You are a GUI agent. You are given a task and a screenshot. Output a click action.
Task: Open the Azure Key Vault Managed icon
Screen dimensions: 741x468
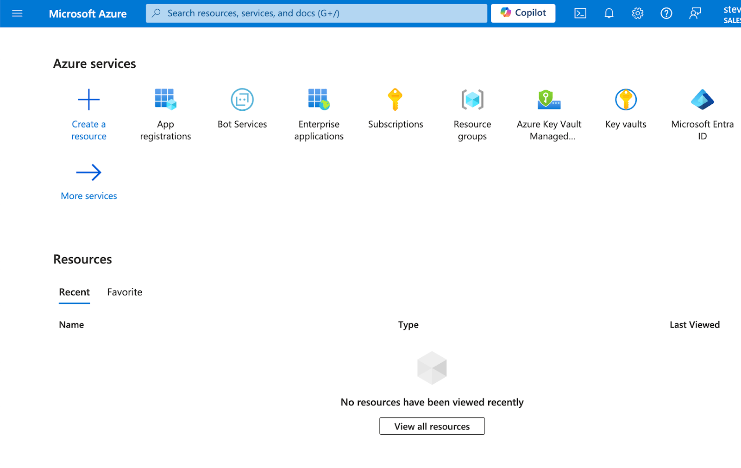(x=549, y=99)
